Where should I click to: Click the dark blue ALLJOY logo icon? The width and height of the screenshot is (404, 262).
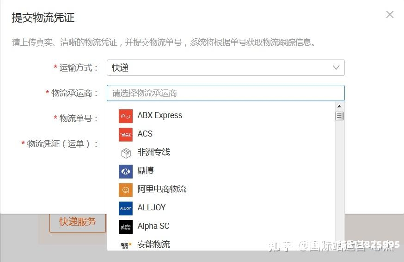point(125,208)
